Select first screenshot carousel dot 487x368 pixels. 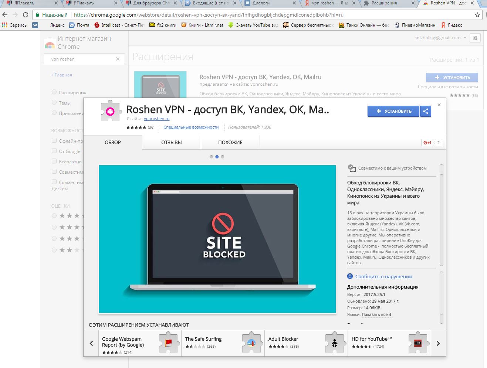point(211,157)
